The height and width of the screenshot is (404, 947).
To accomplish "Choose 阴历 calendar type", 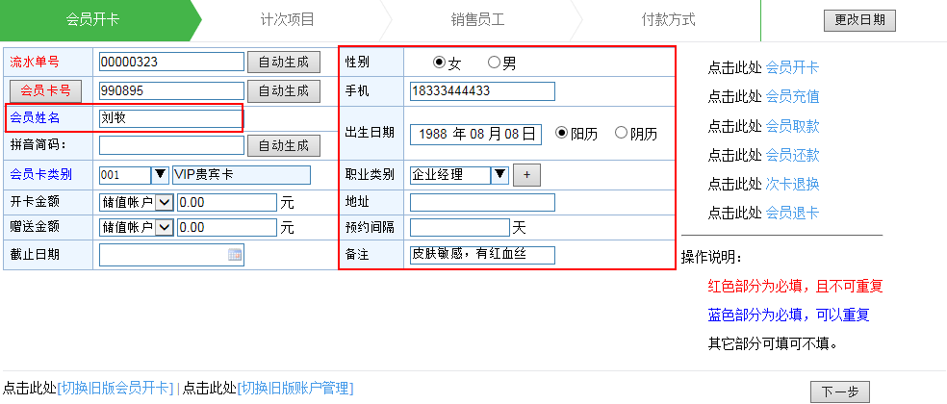I will click(621, 134).
